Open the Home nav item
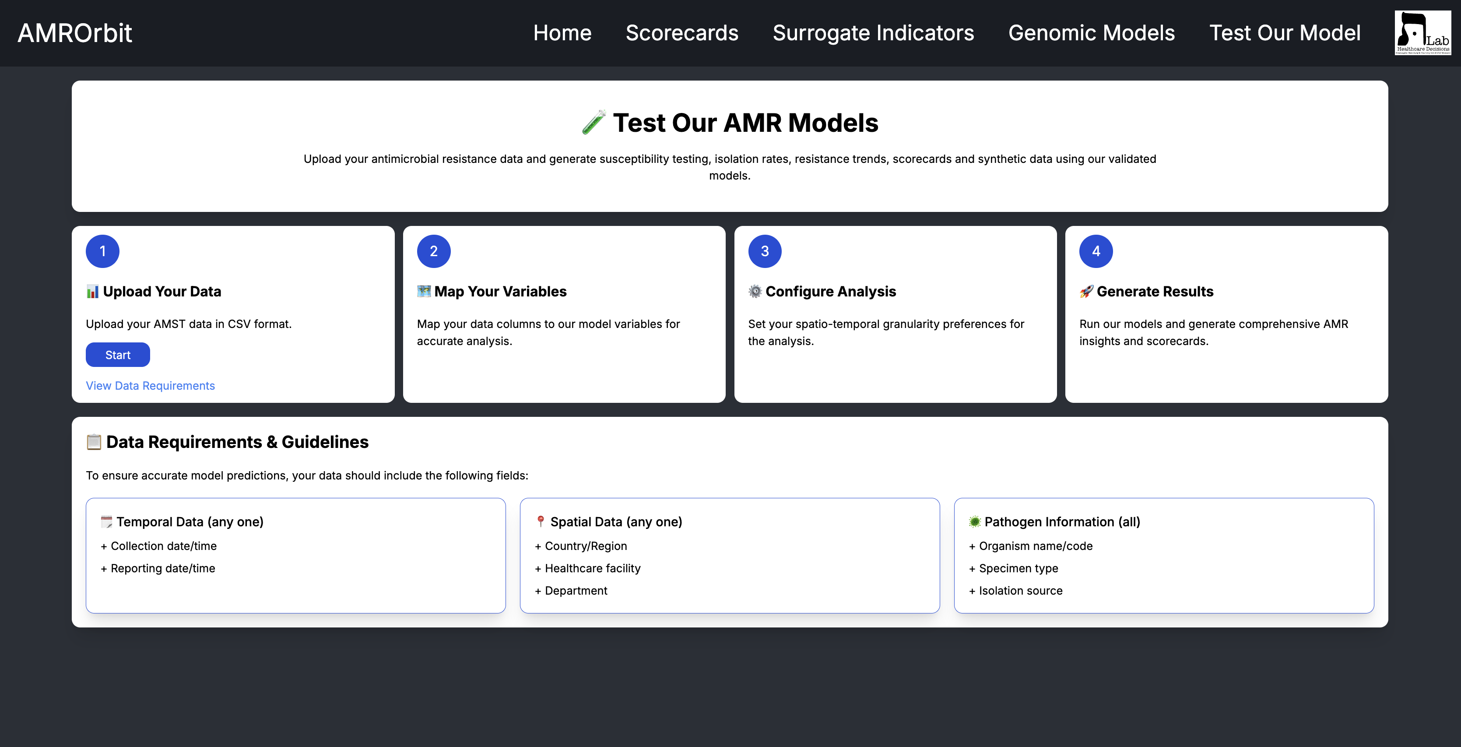Image resolution: width=1461 pixels, height=747 pixels. pos(562,33)
